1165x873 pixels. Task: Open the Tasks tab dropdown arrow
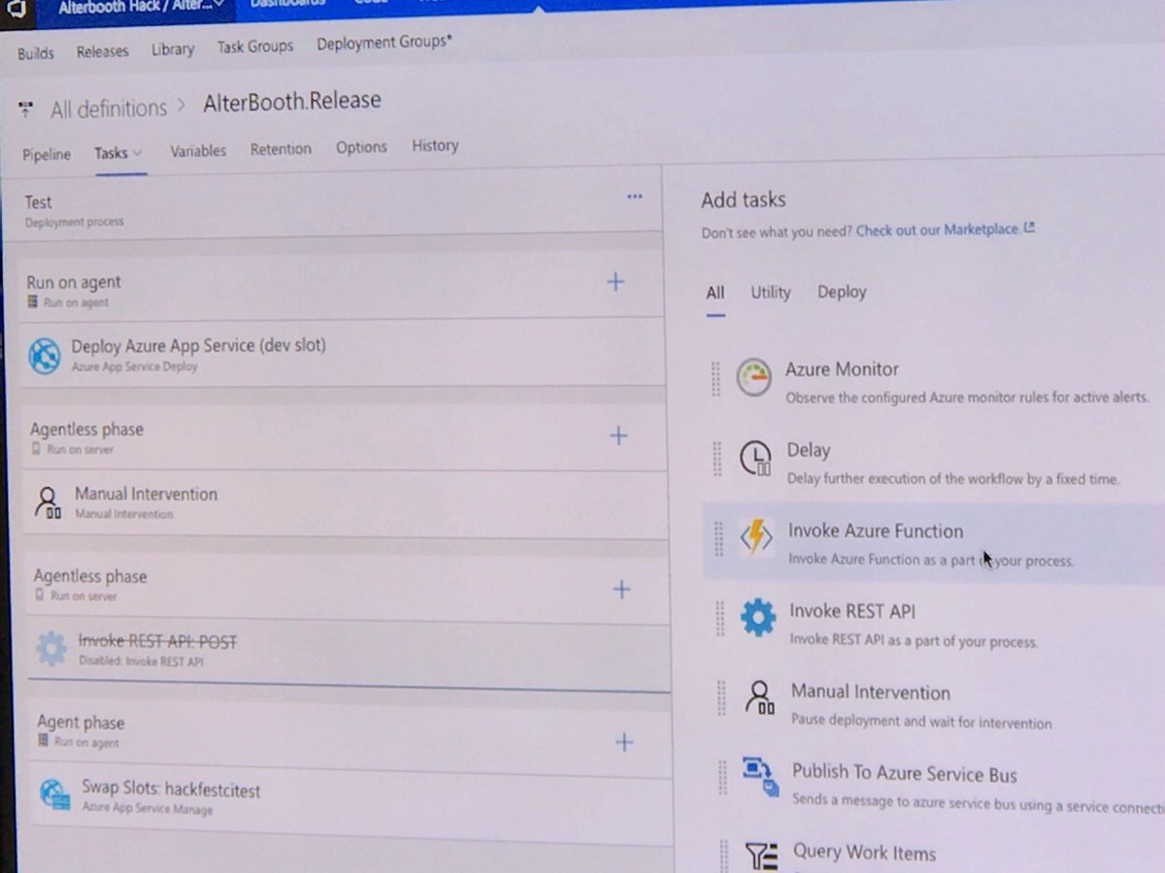137,152
